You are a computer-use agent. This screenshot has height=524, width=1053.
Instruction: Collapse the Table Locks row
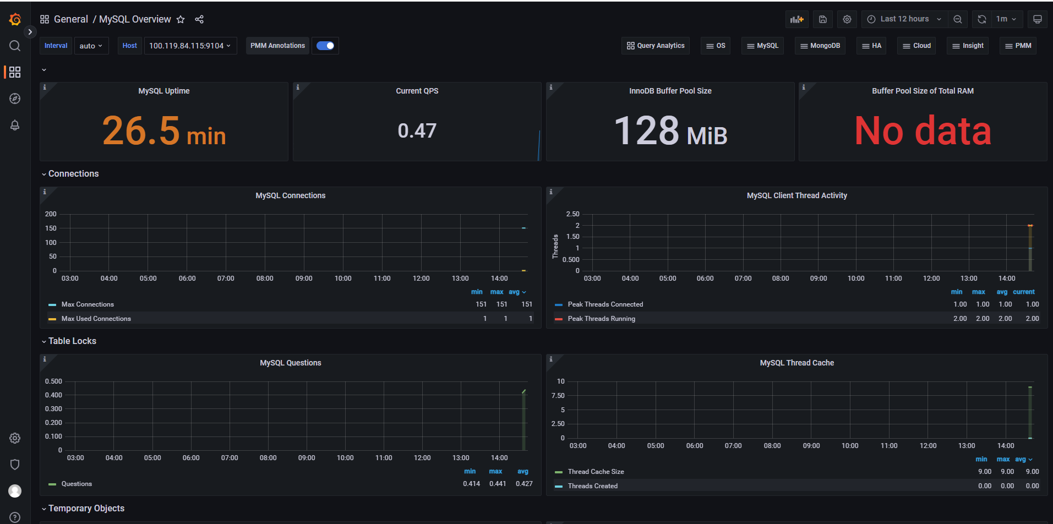[69, 341]
